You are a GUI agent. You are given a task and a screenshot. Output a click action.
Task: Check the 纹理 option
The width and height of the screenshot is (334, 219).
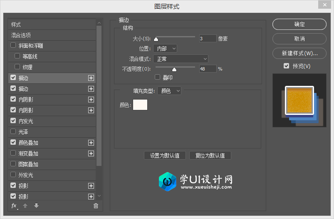17,67
